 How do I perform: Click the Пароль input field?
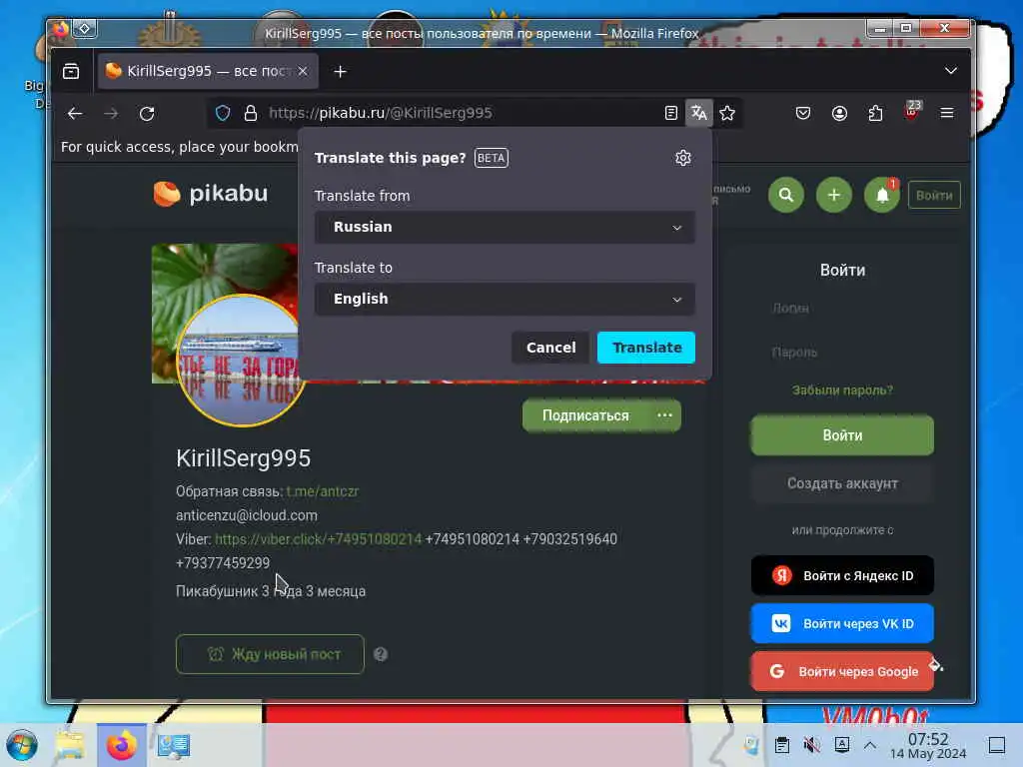(x=842, y=353)
